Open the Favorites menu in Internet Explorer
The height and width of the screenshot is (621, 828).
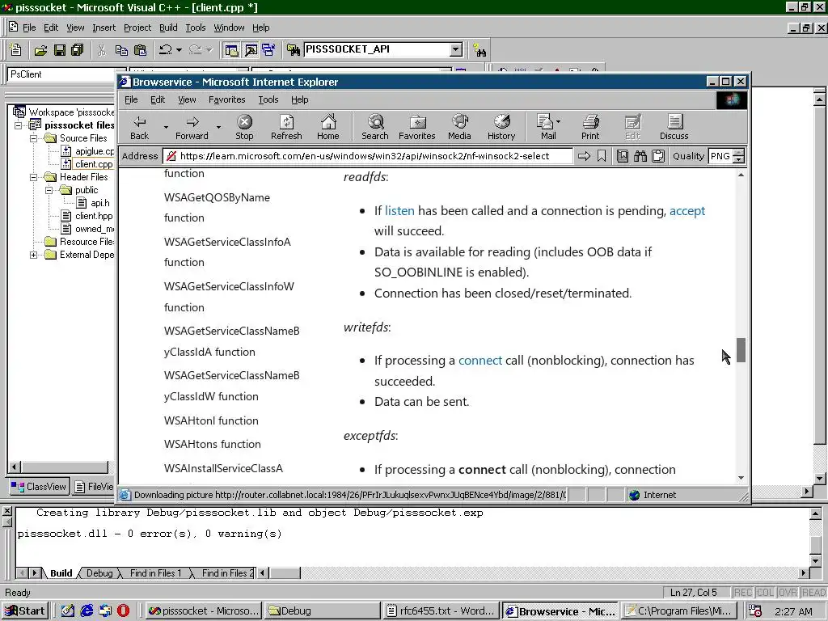(226, 99)
